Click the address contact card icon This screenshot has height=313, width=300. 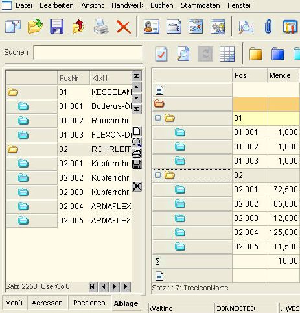tap(152, 27)
